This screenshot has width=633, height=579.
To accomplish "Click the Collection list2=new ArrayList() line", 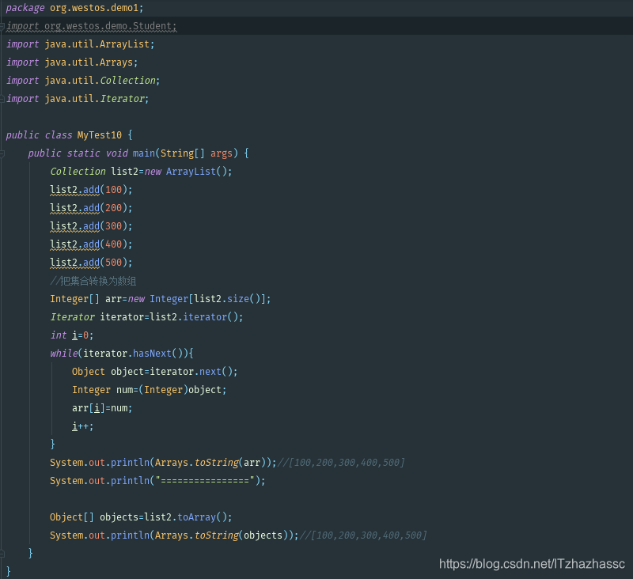I will pos(142,172).
